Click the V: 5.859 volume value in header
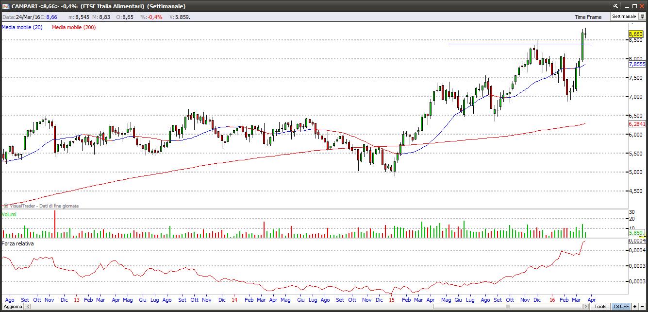Viewport: 648px width, 312px height. click(180, 17)
